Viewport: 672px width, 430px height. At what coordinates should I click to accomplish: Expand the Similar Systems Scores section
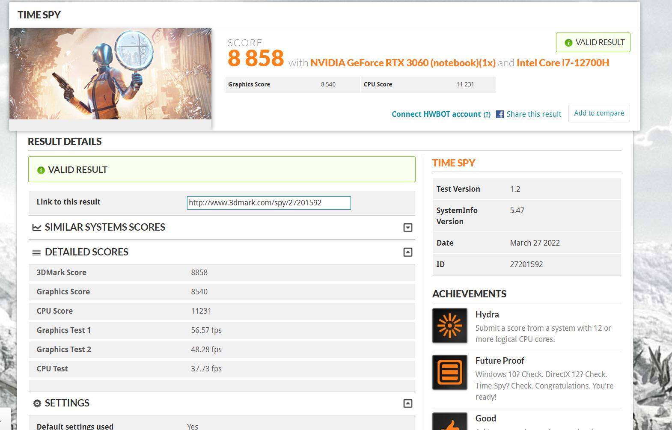(407, 228)
